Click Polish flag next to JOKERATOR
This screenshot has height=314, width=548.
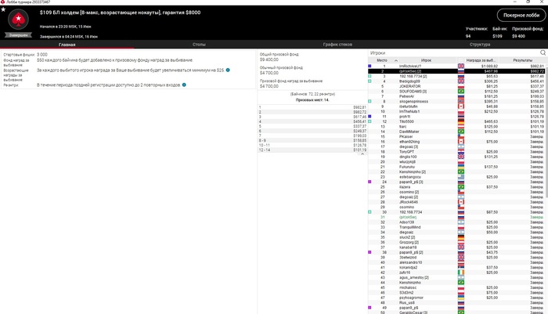click(461, 86)
